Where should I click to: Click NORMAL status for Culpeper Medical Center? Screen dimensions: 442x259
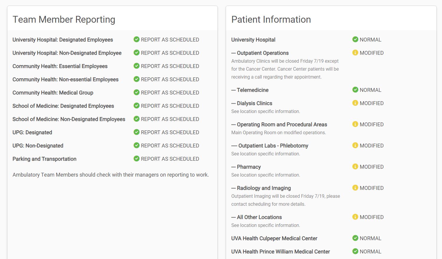pyautogui.click(x=370, y=238)
